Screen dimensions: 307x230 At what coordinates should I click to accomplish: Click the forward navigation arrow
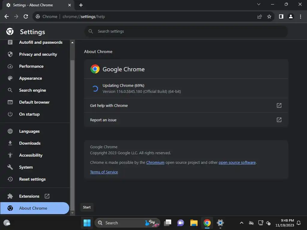[16, 17]
